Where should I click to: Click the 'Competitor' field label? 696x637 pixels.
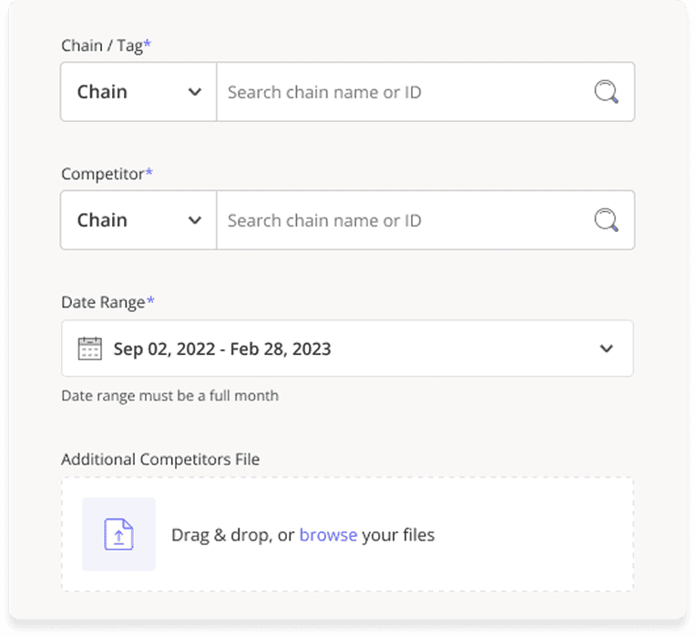point(107,174)
